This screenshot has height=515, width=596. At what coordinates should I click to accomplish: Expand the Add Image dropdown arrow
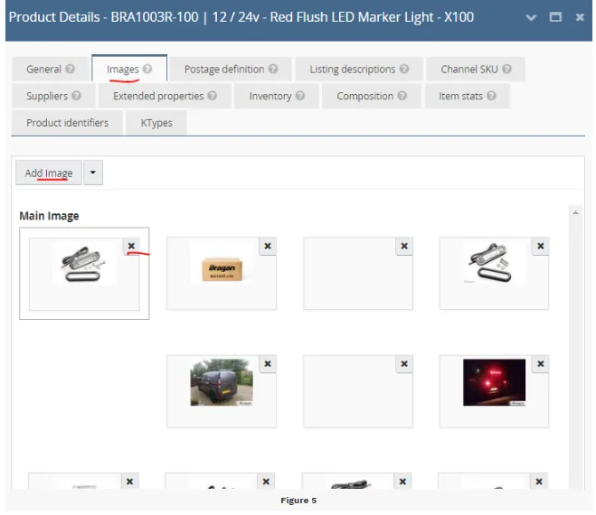[93, 173]
